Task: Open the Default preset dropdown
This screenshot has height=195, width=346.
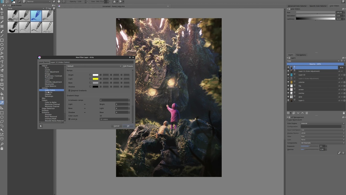Action: coord(94,66)
